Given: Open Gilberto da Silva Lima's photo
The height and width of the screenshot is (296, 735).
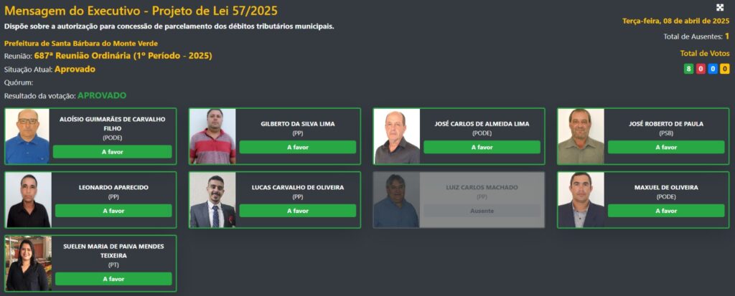Looking at the screenshot, I should click(x=212, y=136).
